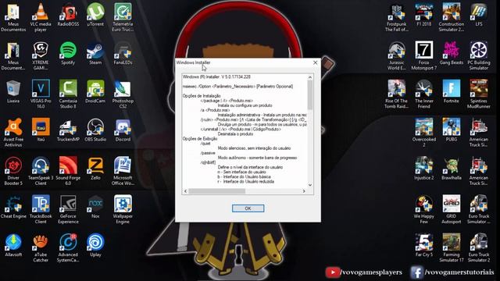The image size is (500, 281).
Task: Select PUBG game icon
Action: [x=452, y=130]
